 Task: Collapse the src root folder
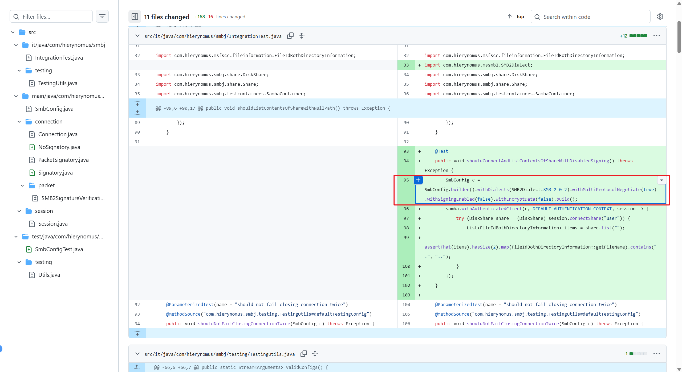point(13,32)
